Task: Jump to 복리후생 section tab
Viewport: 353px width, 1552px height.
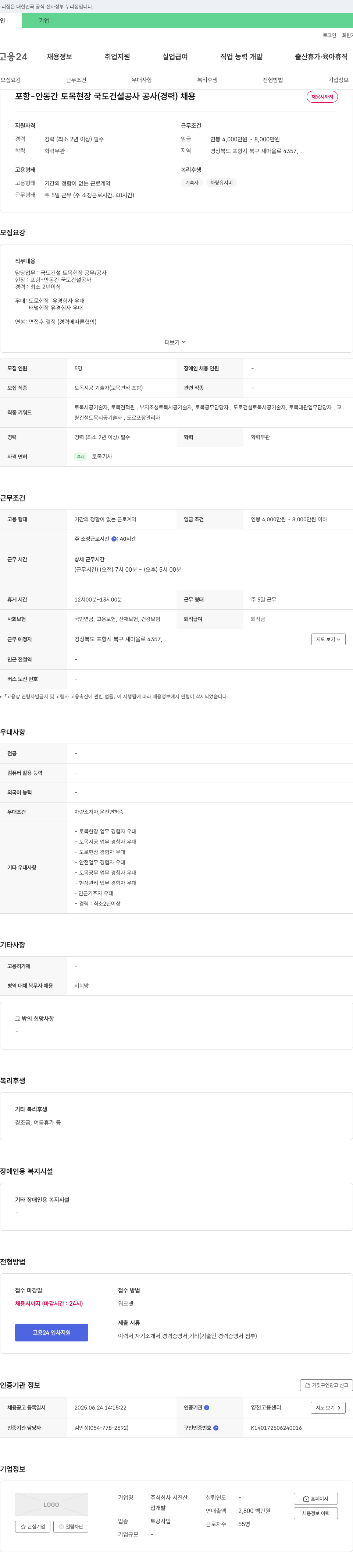Action: [x=207, y=80]
